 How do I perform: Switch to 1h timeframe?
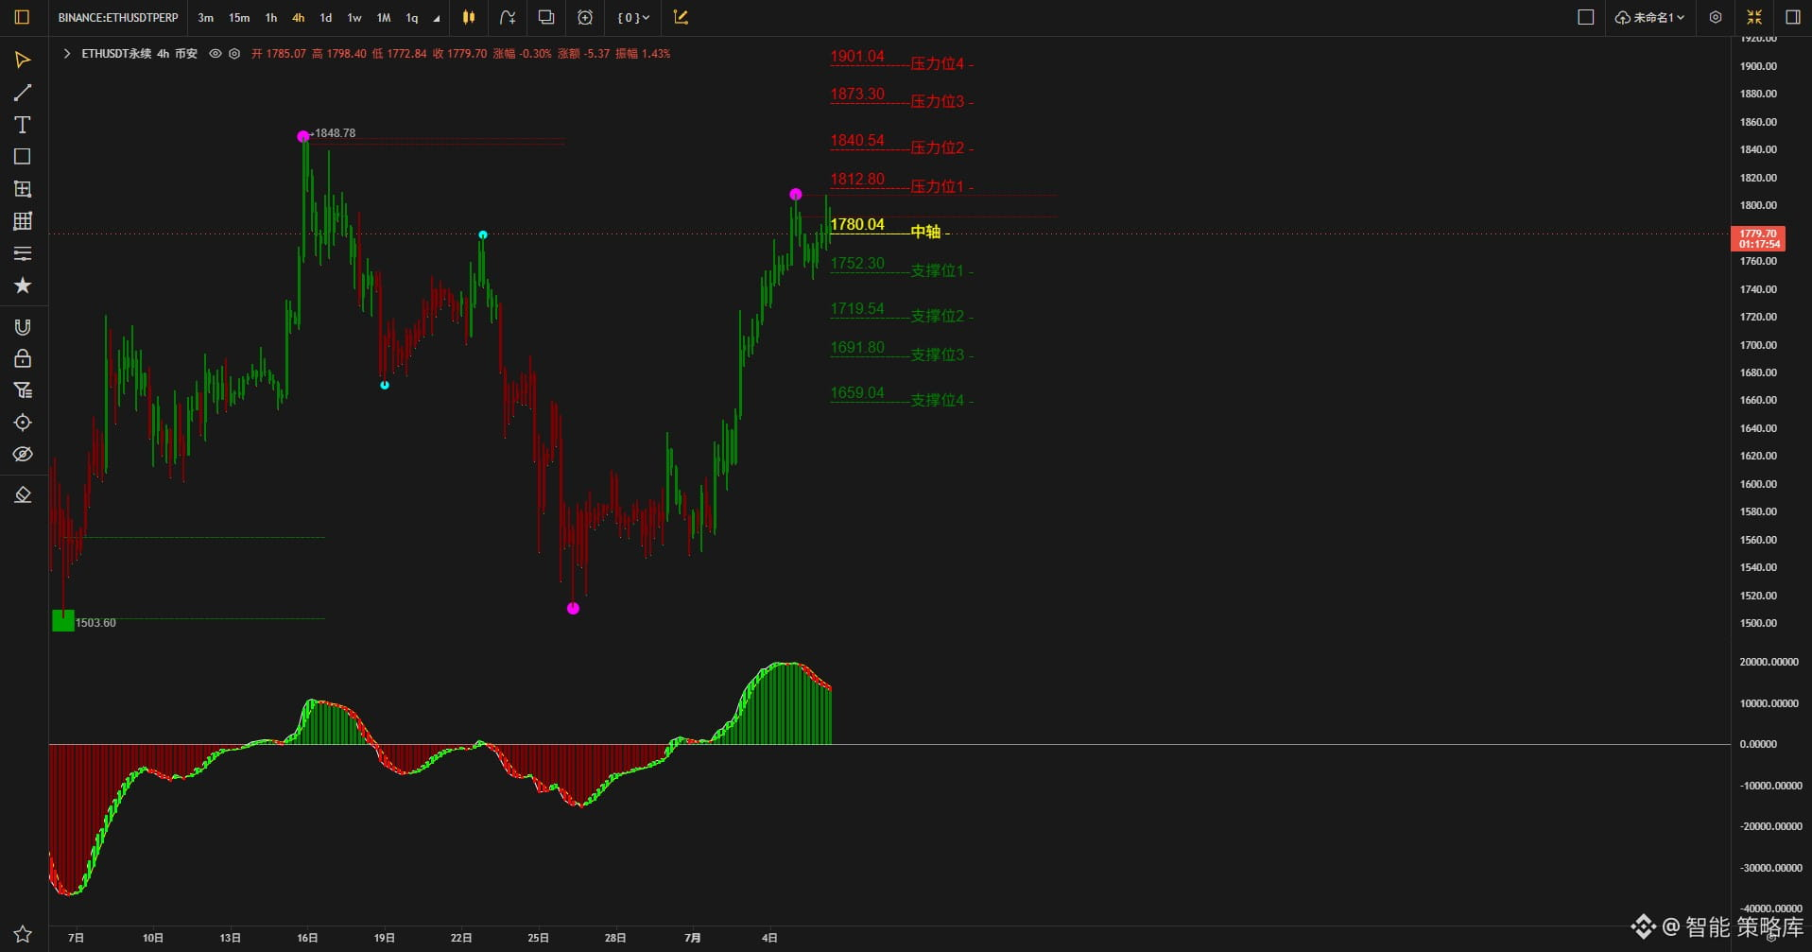(271, 18)
